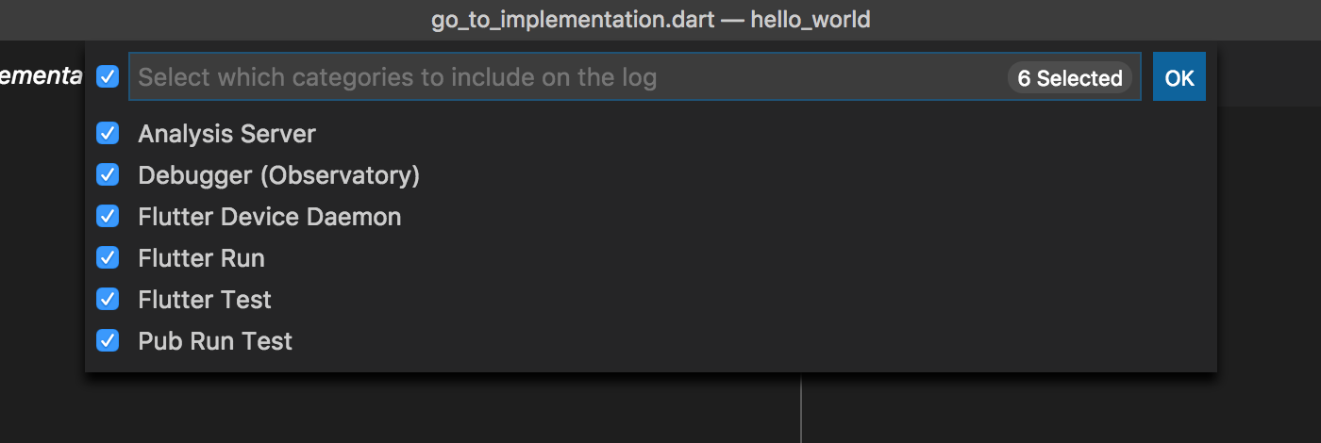Turn off the Pub Run Test checkbox
1321x443 pixels.
click(x=108, y=340)
